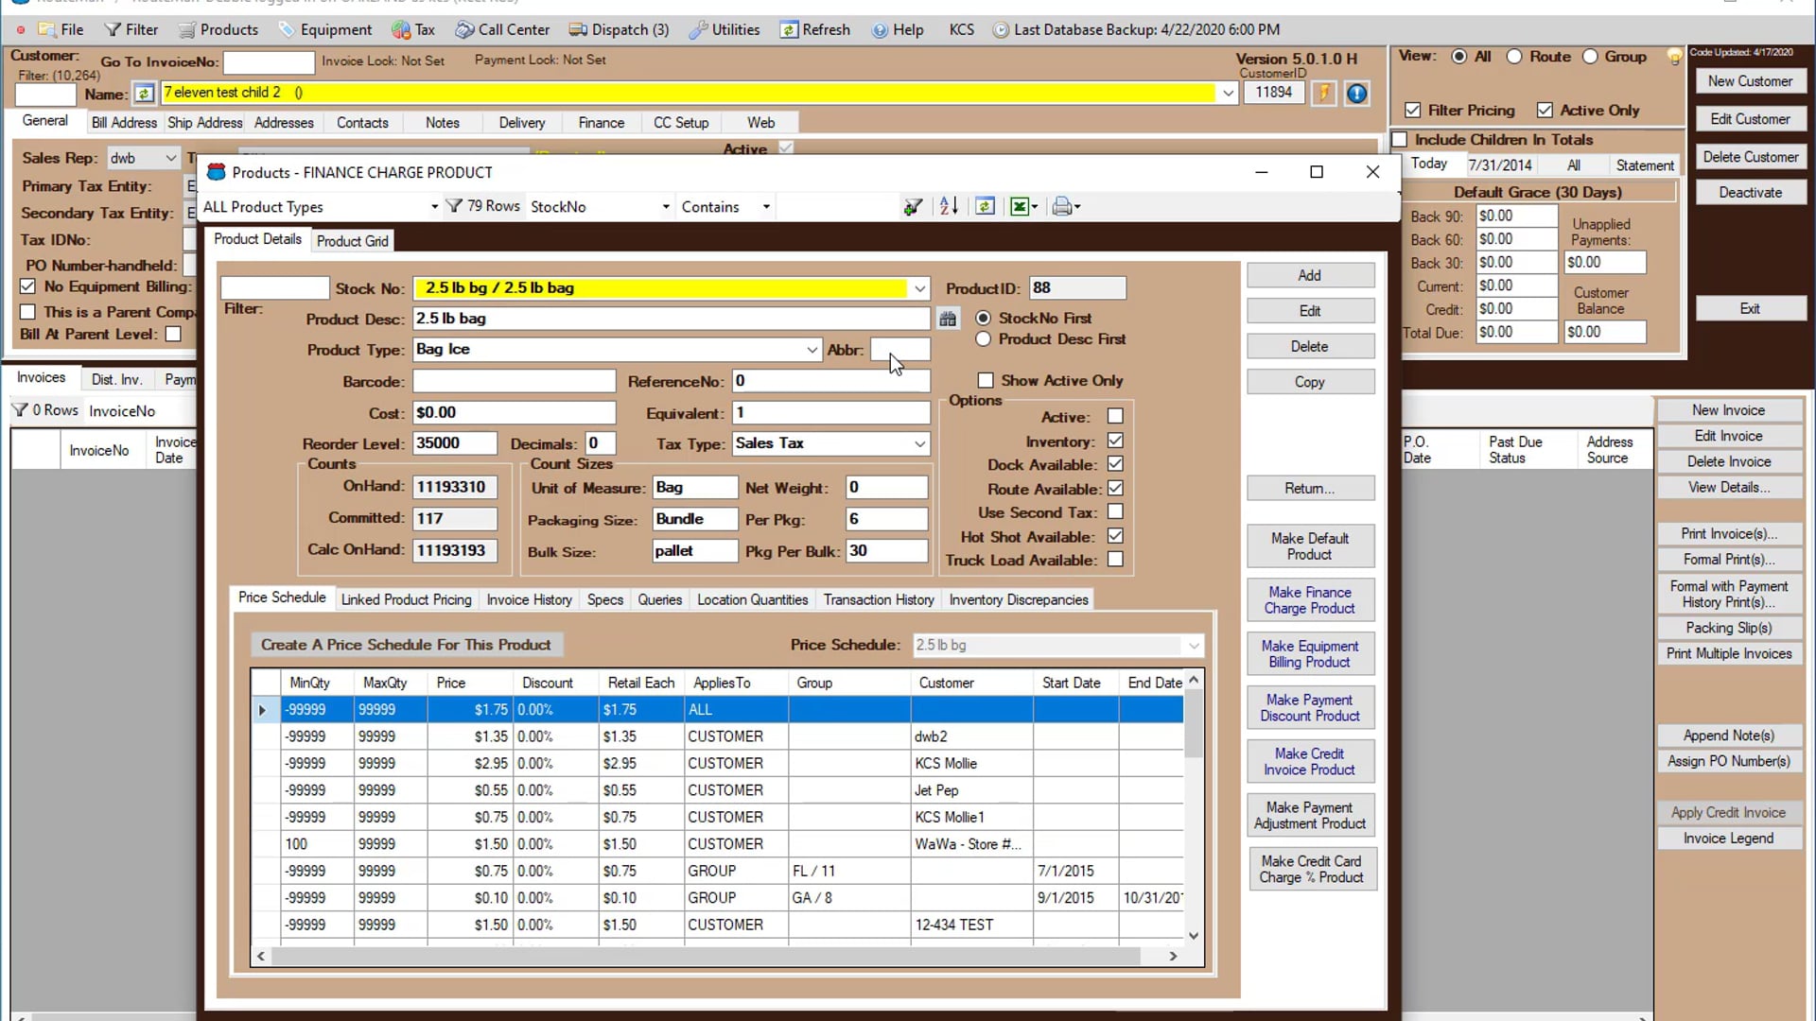Image resolution: width=1816 pixels, height=1021 pixels.
Task: Enable the Active option checkbox
Action: click(x=1115, y=416)
